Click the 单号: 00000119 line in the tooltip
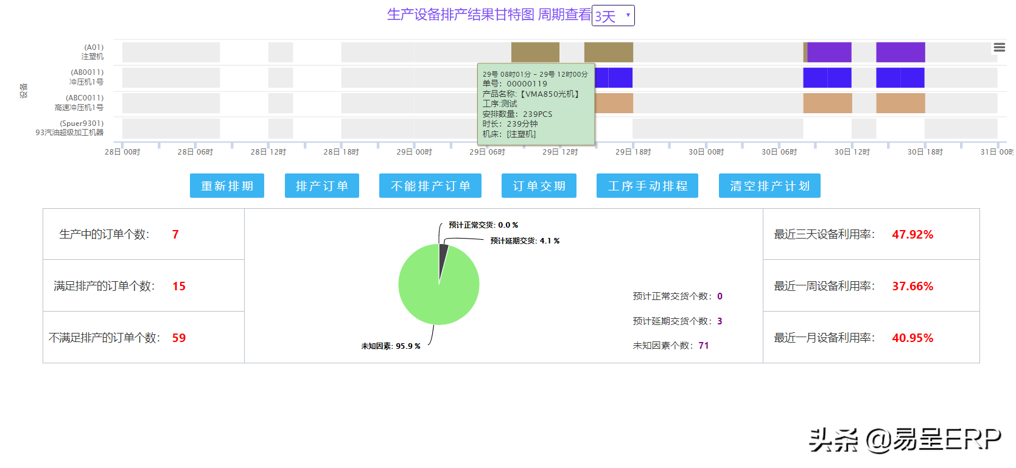The image size is (1016, 468). [x=515, y=84]
